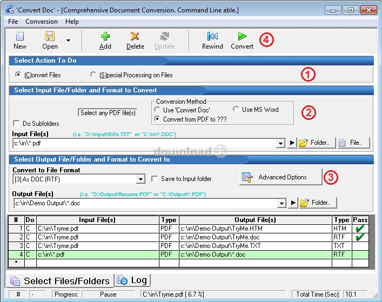Select row 3 output TryMe.TXT cell
The width and height of the screenshot is (382, 302).
[256, 246]
